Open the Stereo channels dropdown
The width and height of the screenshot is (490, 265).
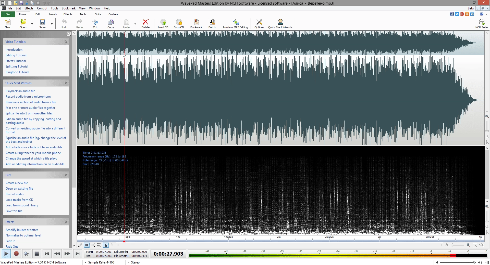(128, 262)
